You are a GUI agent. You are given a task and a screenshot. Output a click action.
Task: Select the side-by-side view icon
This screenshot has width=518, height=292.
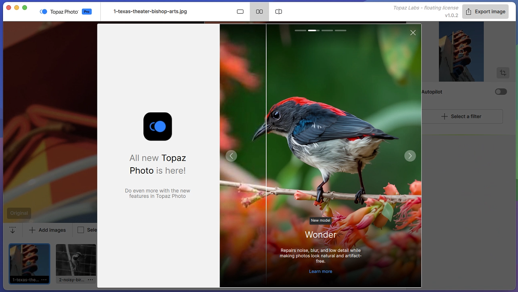click(259, 12)
